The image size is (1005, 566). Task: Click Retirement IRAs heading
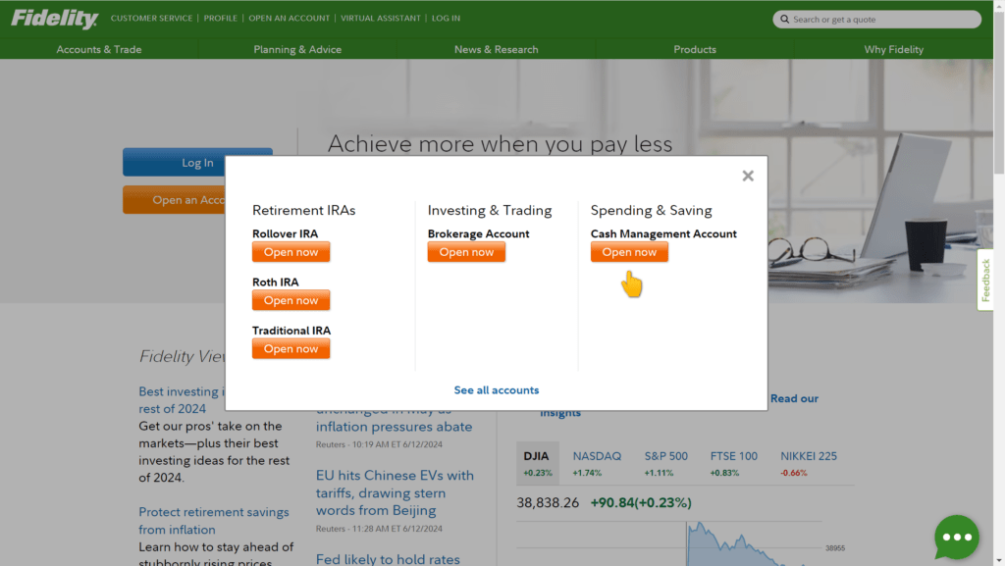pos(304,210)
